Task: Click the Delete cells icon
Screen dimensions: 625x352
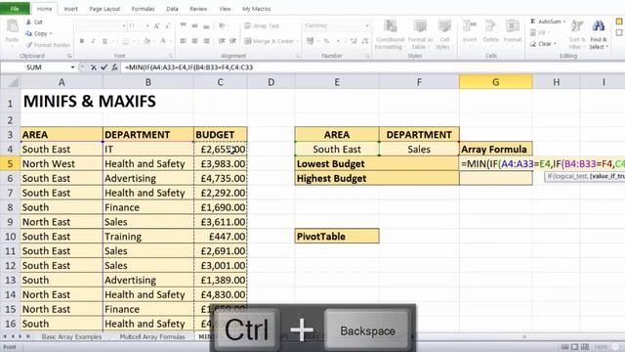Action: (x=490, y=26)
